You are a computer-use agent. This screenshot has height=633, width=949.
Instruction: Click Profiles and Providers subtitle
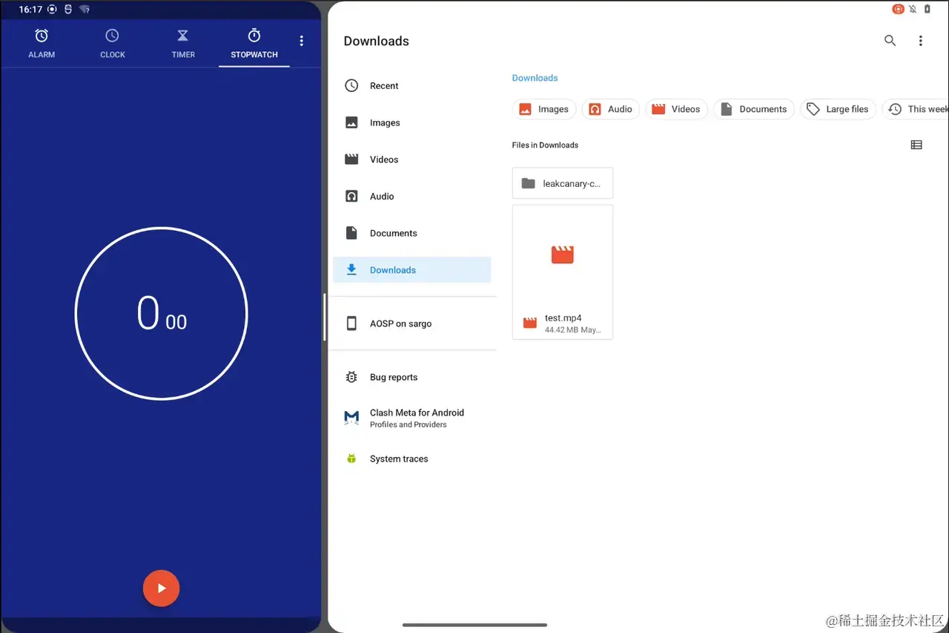pyautogui.click(x=409, y=424)
